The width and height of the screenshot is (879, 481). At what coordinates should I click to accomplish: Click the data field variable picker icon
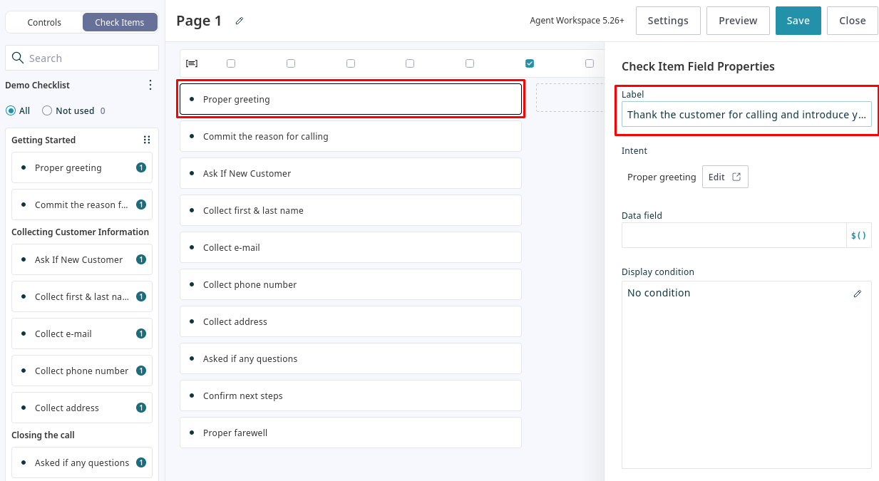(858, 235)
